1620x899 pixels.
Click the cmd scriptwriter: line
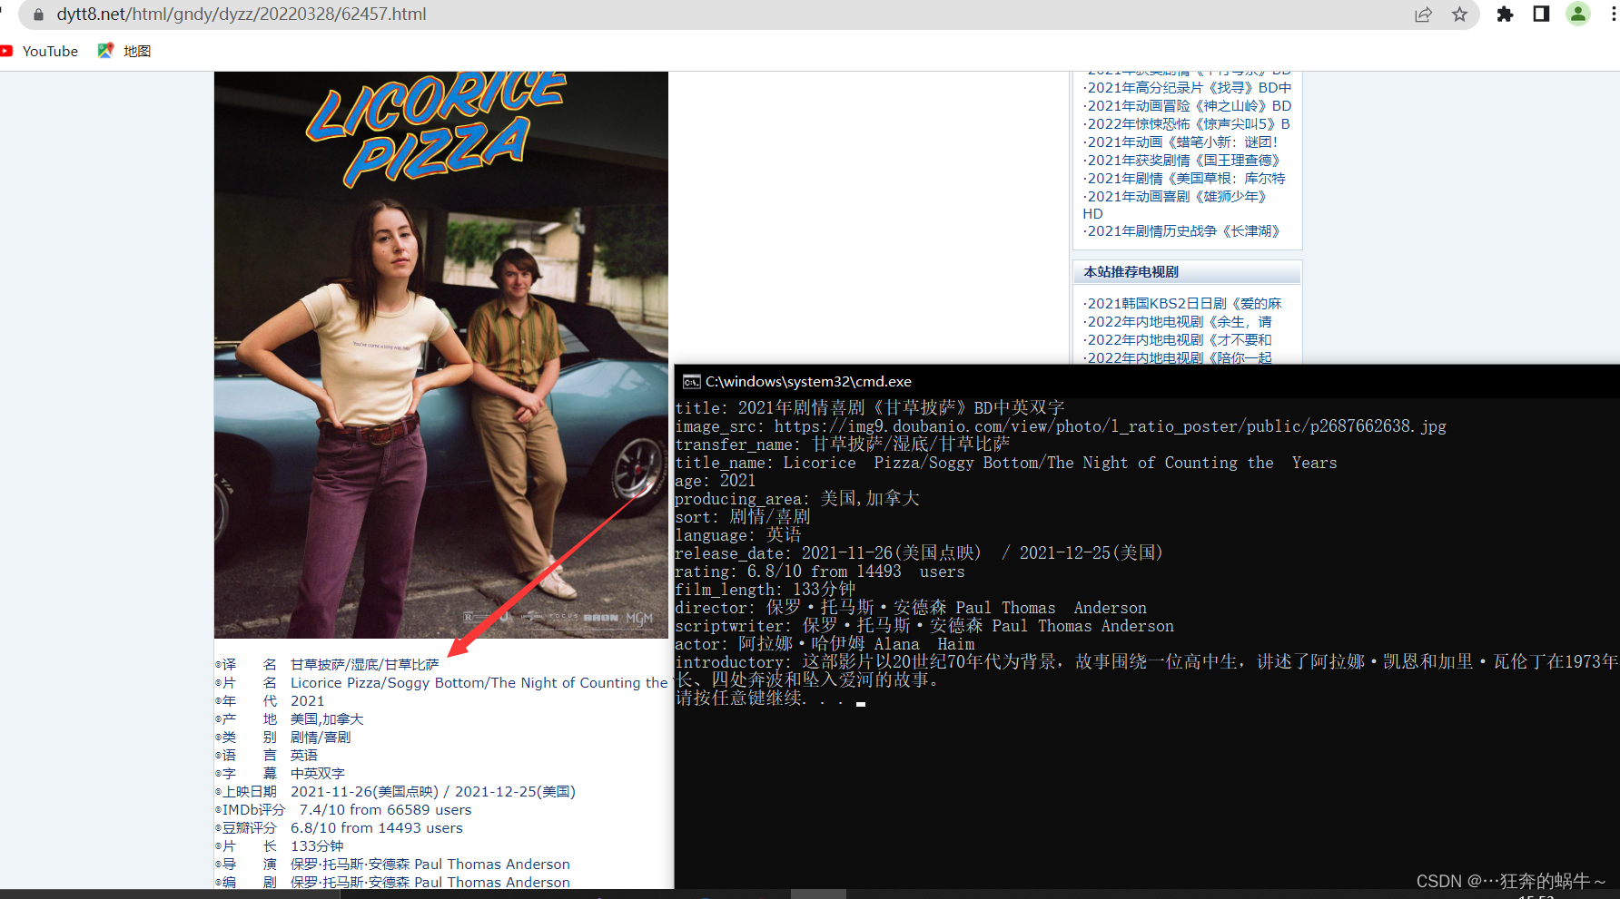tap(924, 626)
